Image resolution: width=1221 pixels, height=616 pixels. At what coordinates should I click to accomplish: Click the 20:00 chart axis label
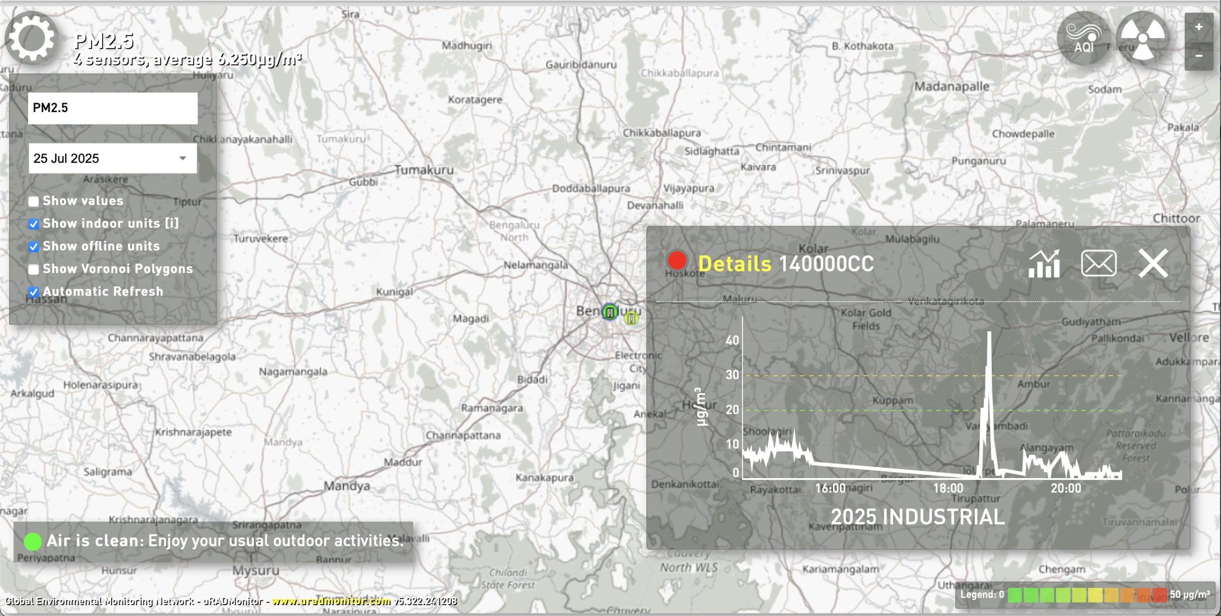[1066, 489]
